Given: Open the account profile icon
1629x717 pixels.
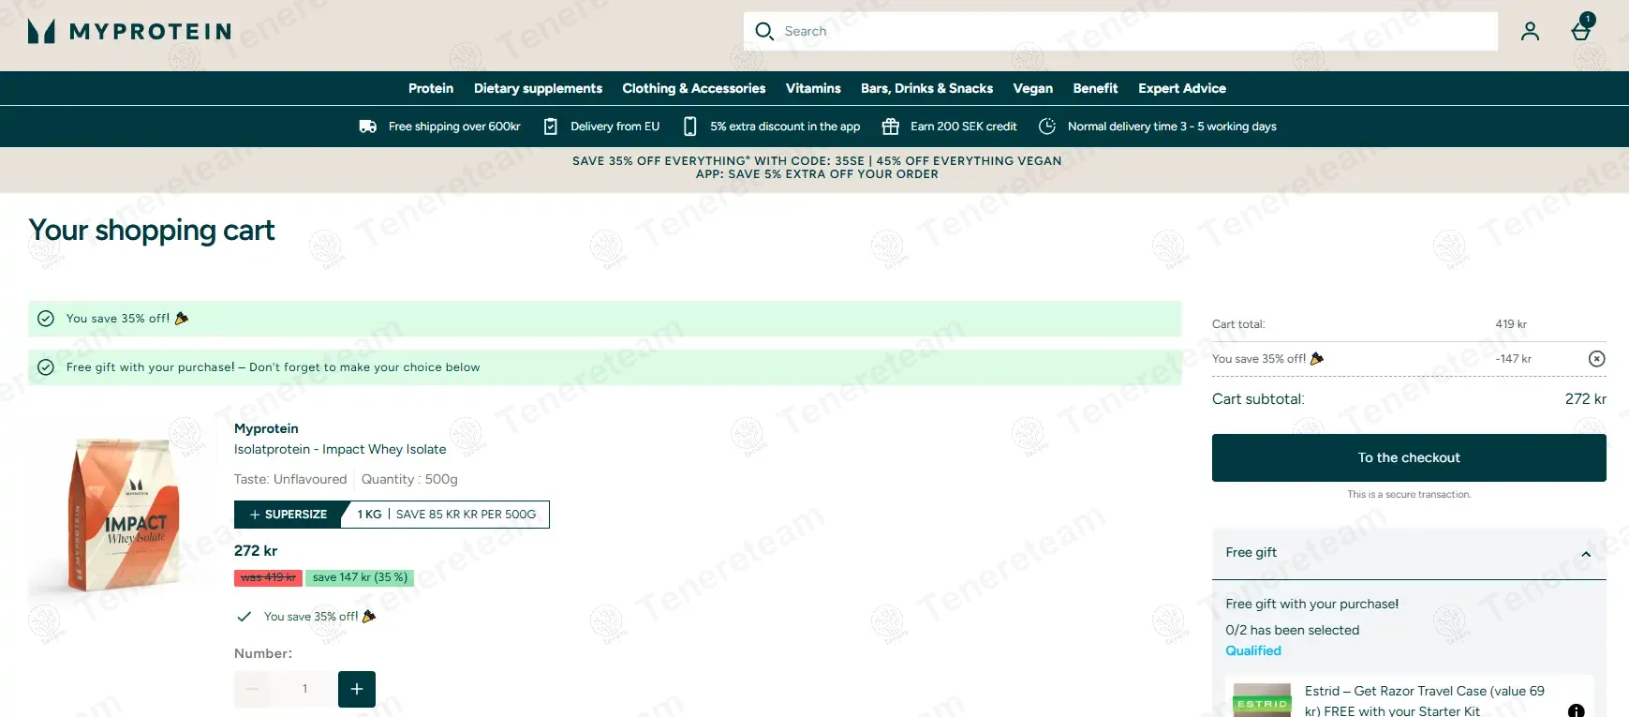Looking at the screenshot, I should click(1530, 31).
